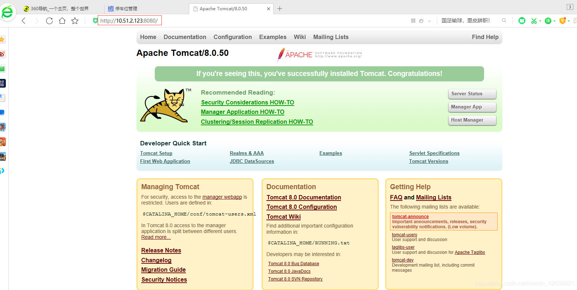The height and width of the screenshot is (290, 577).
Task: Click the Tomcat cat logo image
Action: tap(165, 106)
